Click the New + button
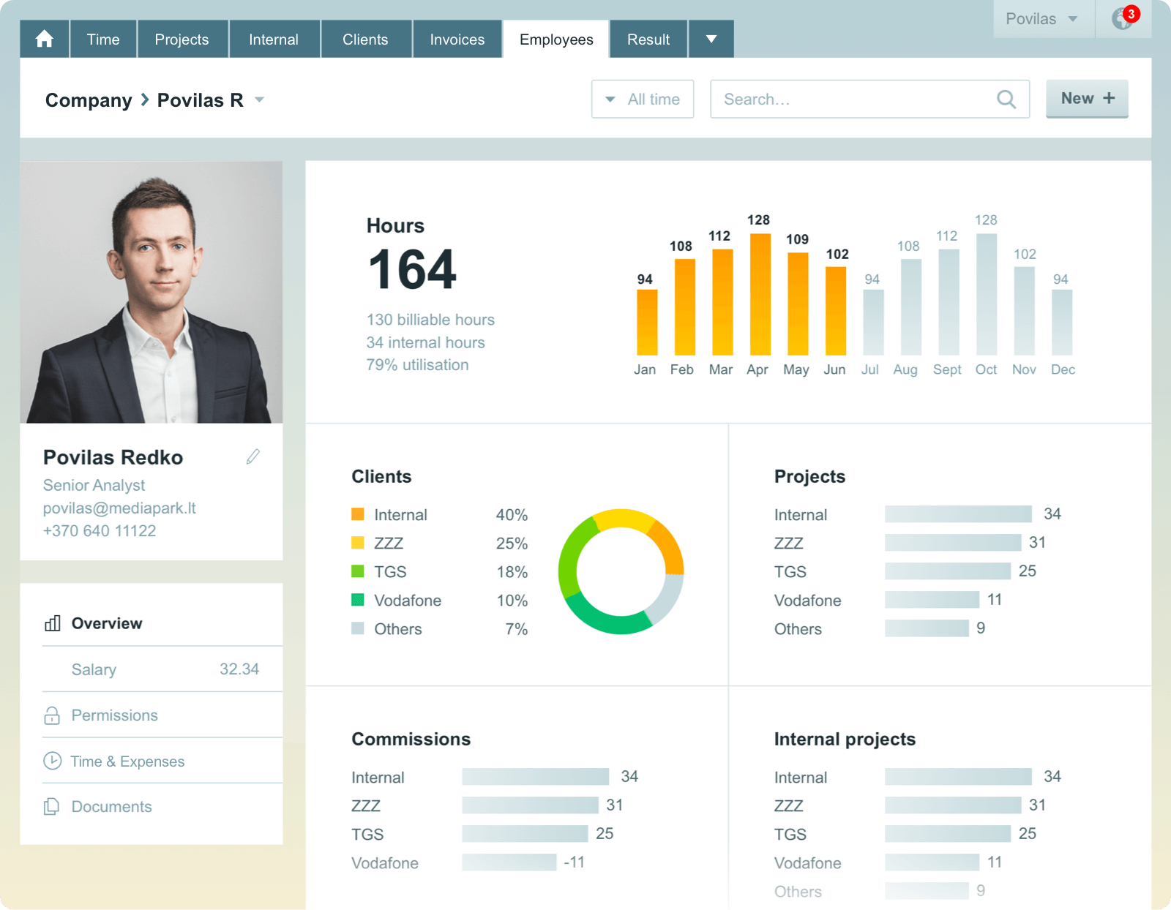The image size is (1171, 910). click(x=1087, y=99)
